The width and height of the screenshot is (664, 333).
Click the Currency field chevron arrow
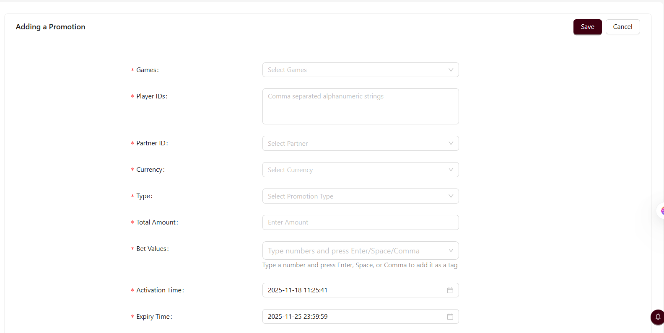click(451, 170)
